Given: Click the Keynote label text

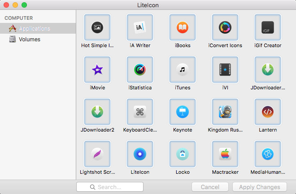Looking at the screenshot, I should [183, 130].
